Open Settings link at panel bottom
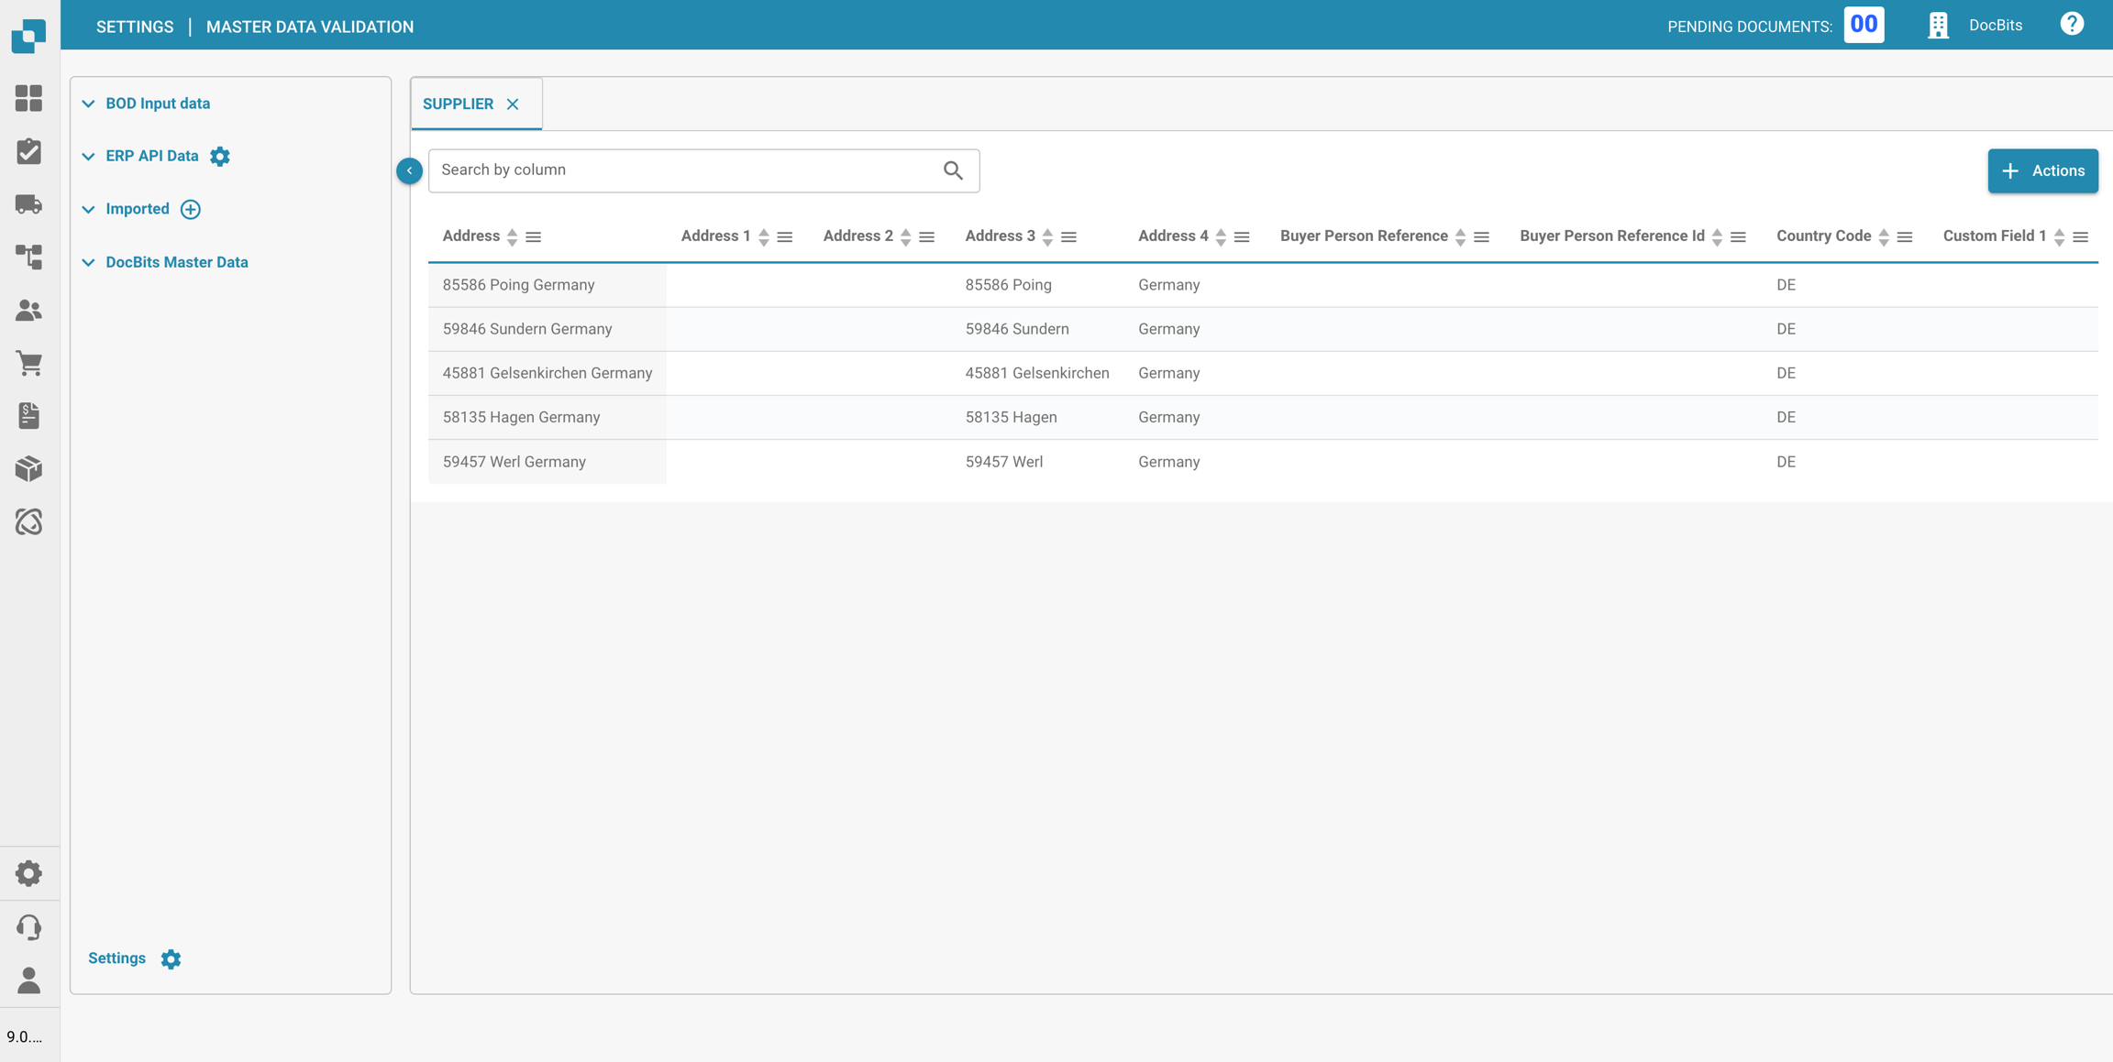Viewport: 2113px width, 1062px height. tap(117, 958)
